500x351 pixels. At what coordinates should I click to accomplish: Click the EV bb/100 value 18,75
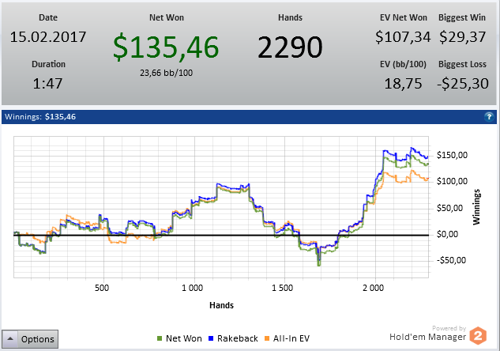click(403, 84)
